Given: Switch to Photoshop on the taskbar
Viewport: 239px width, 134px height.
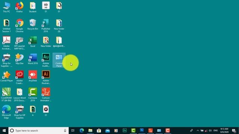Looking at the screenshot, I should click(142, 131).
